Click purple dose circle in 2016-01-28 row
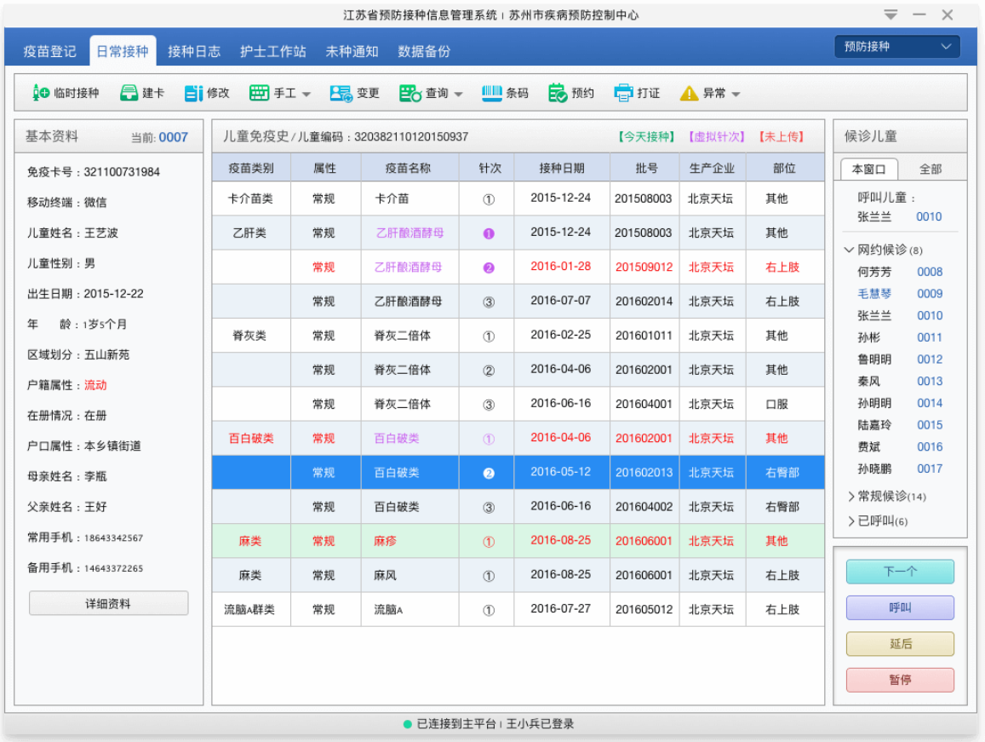This screenshot has height=742, width=985. (488, 267)
